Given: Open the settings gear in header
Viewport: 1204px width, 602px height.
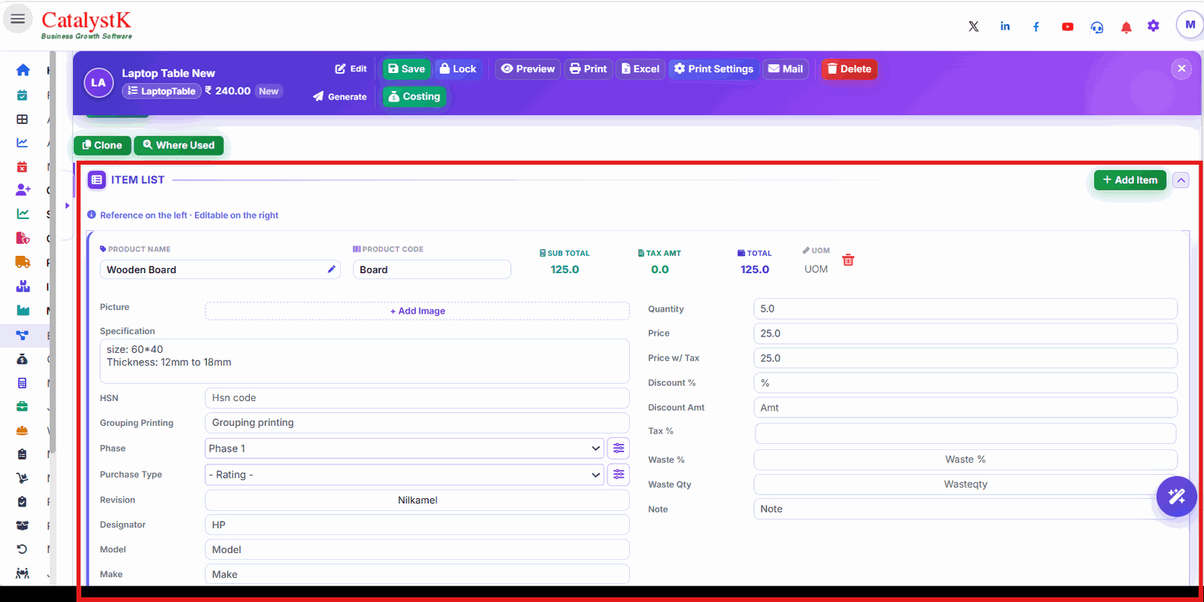Looking at the screenshot, I should coord(1154,26).
